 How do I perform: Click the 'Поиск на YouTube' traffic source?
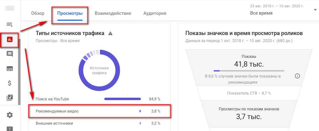coord(52,99)
